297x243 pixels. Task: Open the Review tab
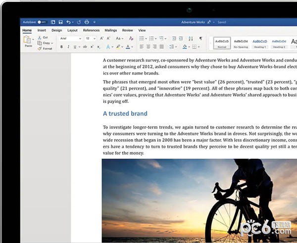pyautogui.click(x=128, y=30)
